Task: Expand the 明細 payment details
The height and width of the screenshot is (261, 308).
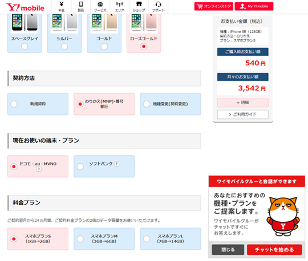Action: point(243,102)
